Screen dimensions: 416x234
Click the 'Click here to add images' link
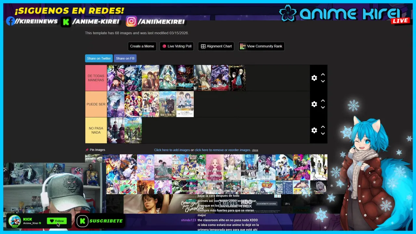pos(172,150)
